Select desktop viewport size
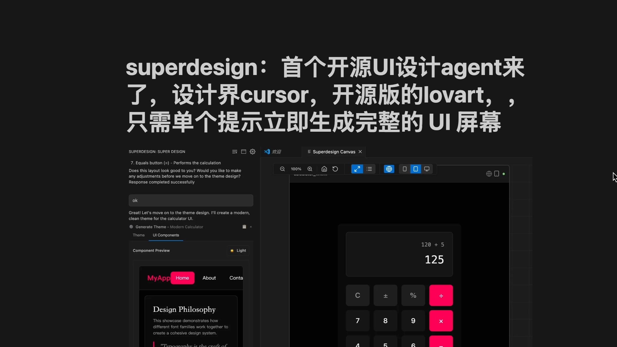Screen dimensions: 617x347 pos(427,169)
